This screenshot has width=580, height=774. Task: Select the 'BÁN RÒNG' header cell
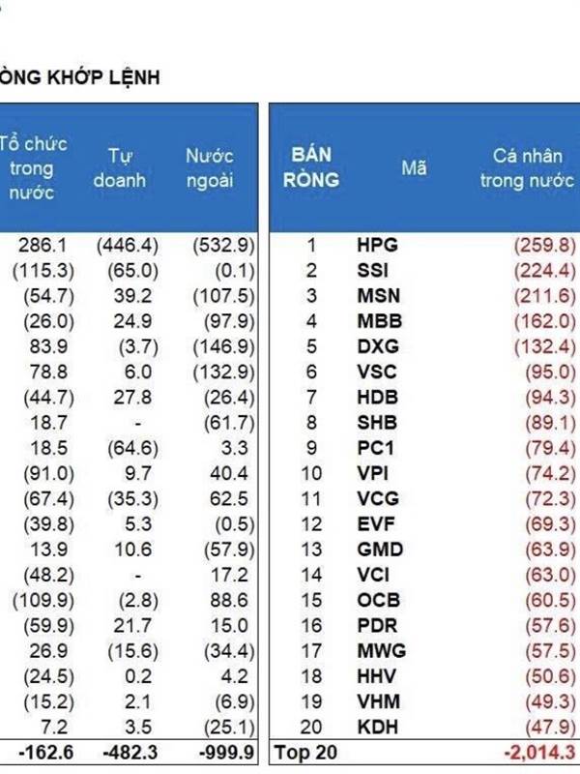(x=311, y=167)
